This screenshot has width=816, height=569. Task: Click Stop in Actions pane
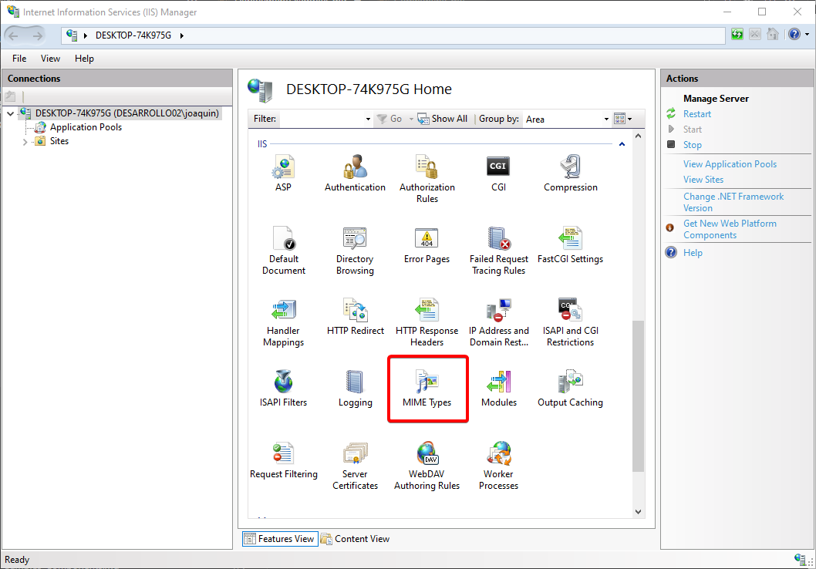click(x=692, y=145)
